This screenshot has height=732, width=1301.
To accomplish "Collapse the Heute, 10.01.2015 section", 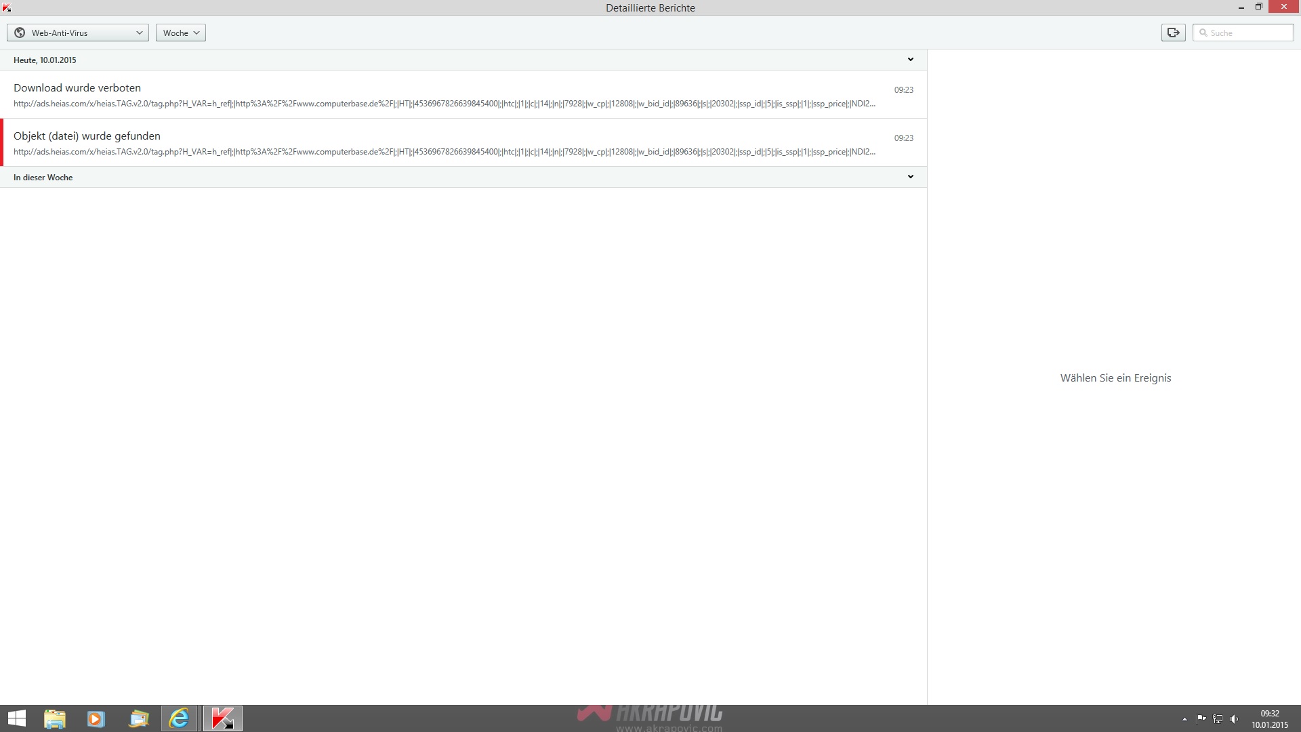I will coord(910,60).
